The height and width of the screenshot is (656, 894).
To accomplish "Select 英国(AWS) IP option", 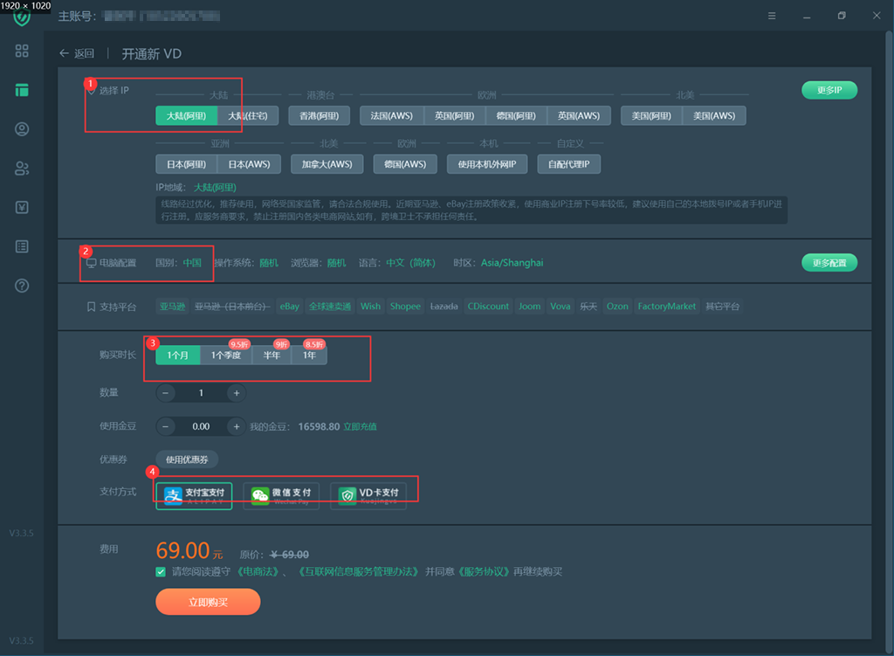I will [x=579, y=116].
